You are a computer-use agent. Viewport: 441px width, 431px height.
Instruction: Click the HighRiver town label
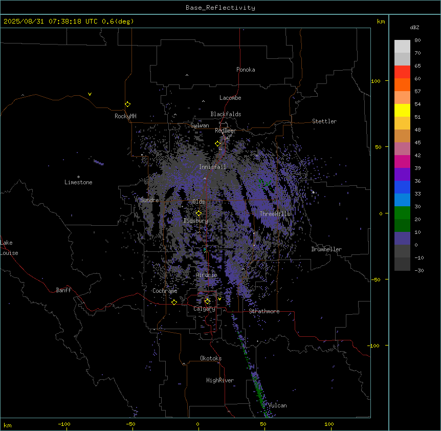[x=220, y=380]
